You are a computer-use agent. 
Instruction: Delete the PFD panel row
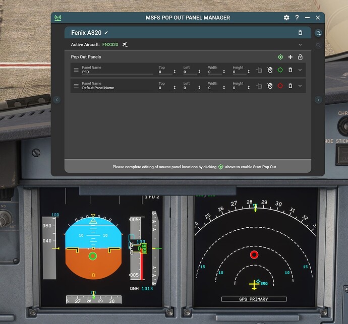pyautogui.click(x=291, y=70)
